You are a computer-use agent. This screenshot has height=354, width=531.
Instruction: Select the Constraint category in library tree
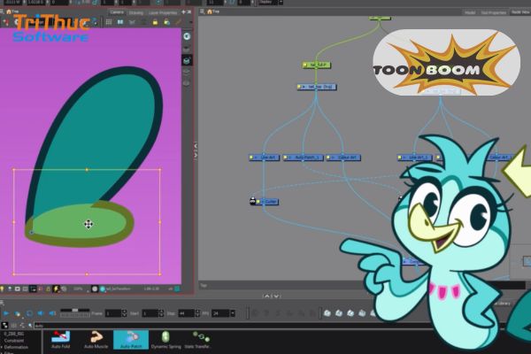pos(14,341)
